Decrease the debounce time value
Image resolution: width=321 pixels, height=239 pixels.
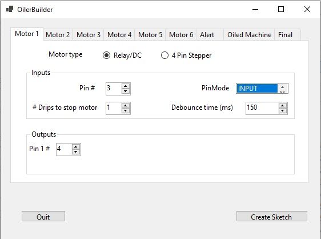(283, 111)
